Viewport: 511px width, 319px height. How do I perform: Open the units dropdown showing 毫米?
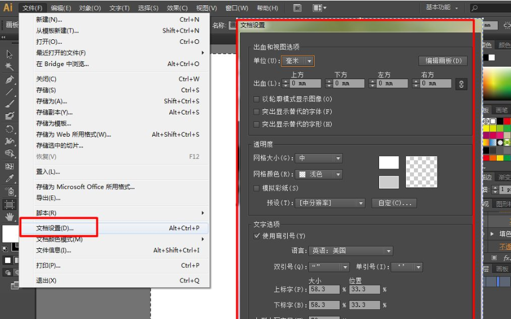tap(297, 61)
